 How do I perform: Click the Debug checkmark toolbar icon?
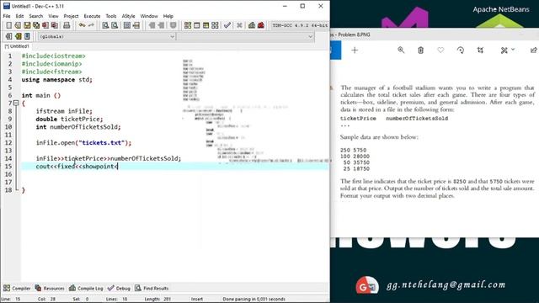227,25
